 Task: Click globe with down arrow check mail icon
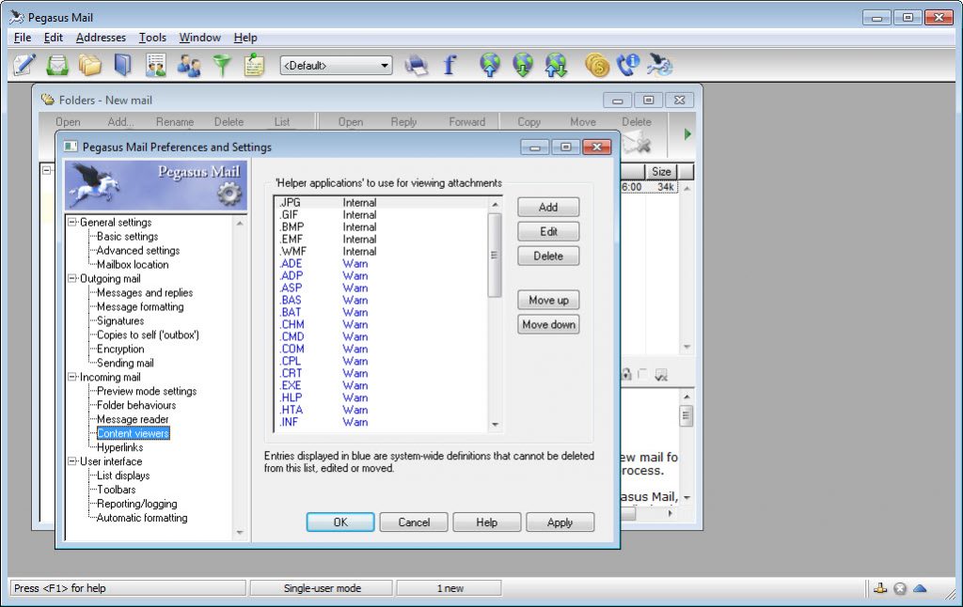tap(523, 65)
